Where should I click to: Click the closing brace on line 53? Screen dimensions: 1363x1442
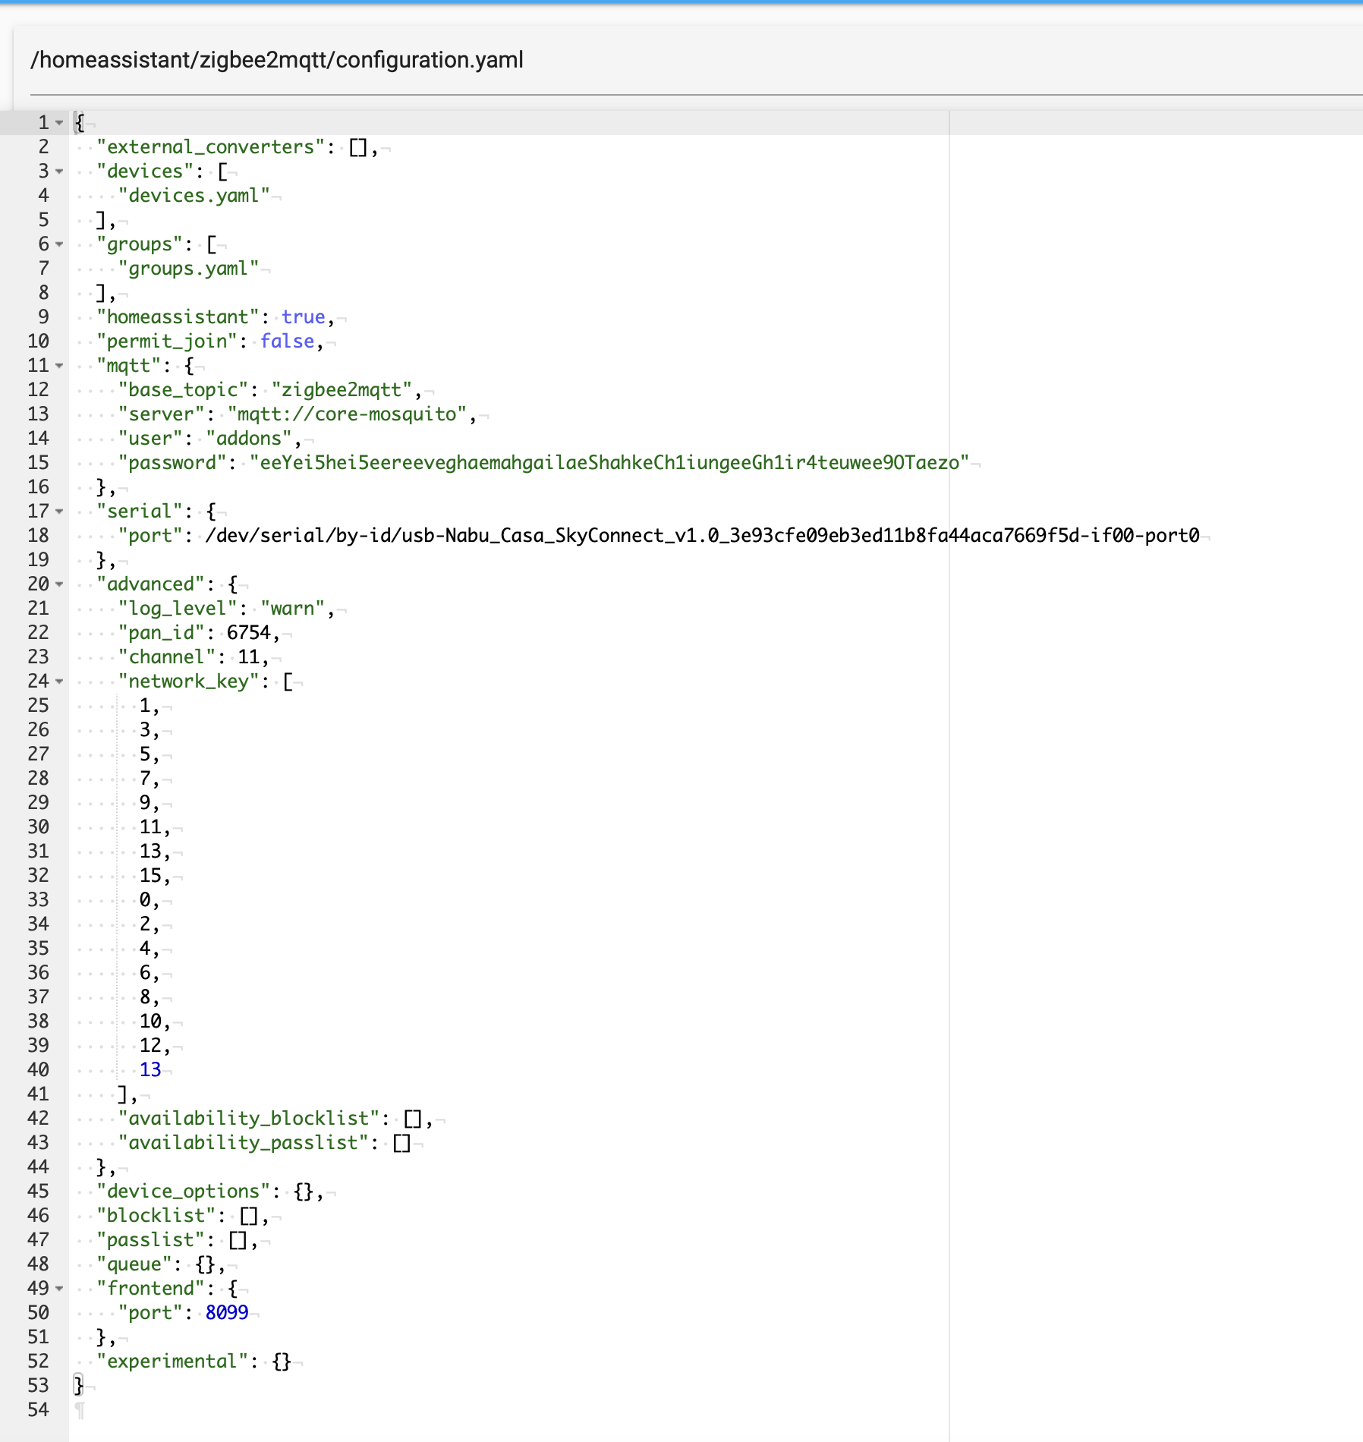[79, 1386]
